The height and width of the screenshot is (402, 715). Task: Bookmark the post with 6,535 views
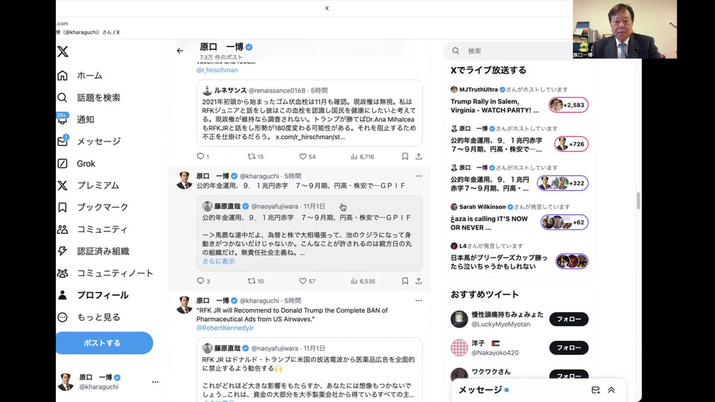405,281
